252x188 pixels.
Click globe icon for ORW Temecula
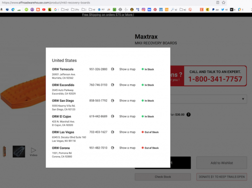point(112,69)
